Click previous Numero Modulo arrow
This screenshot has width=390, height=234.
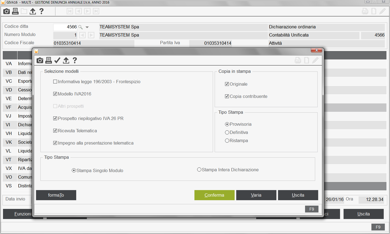[82, 35]
